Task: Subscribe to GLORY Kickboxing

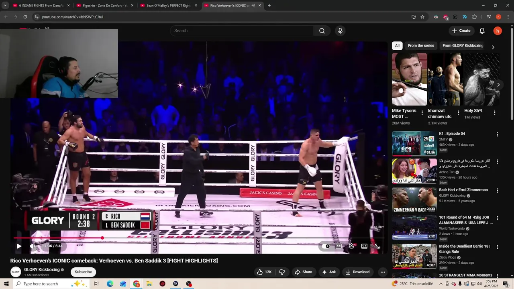Action: (83, 272)
